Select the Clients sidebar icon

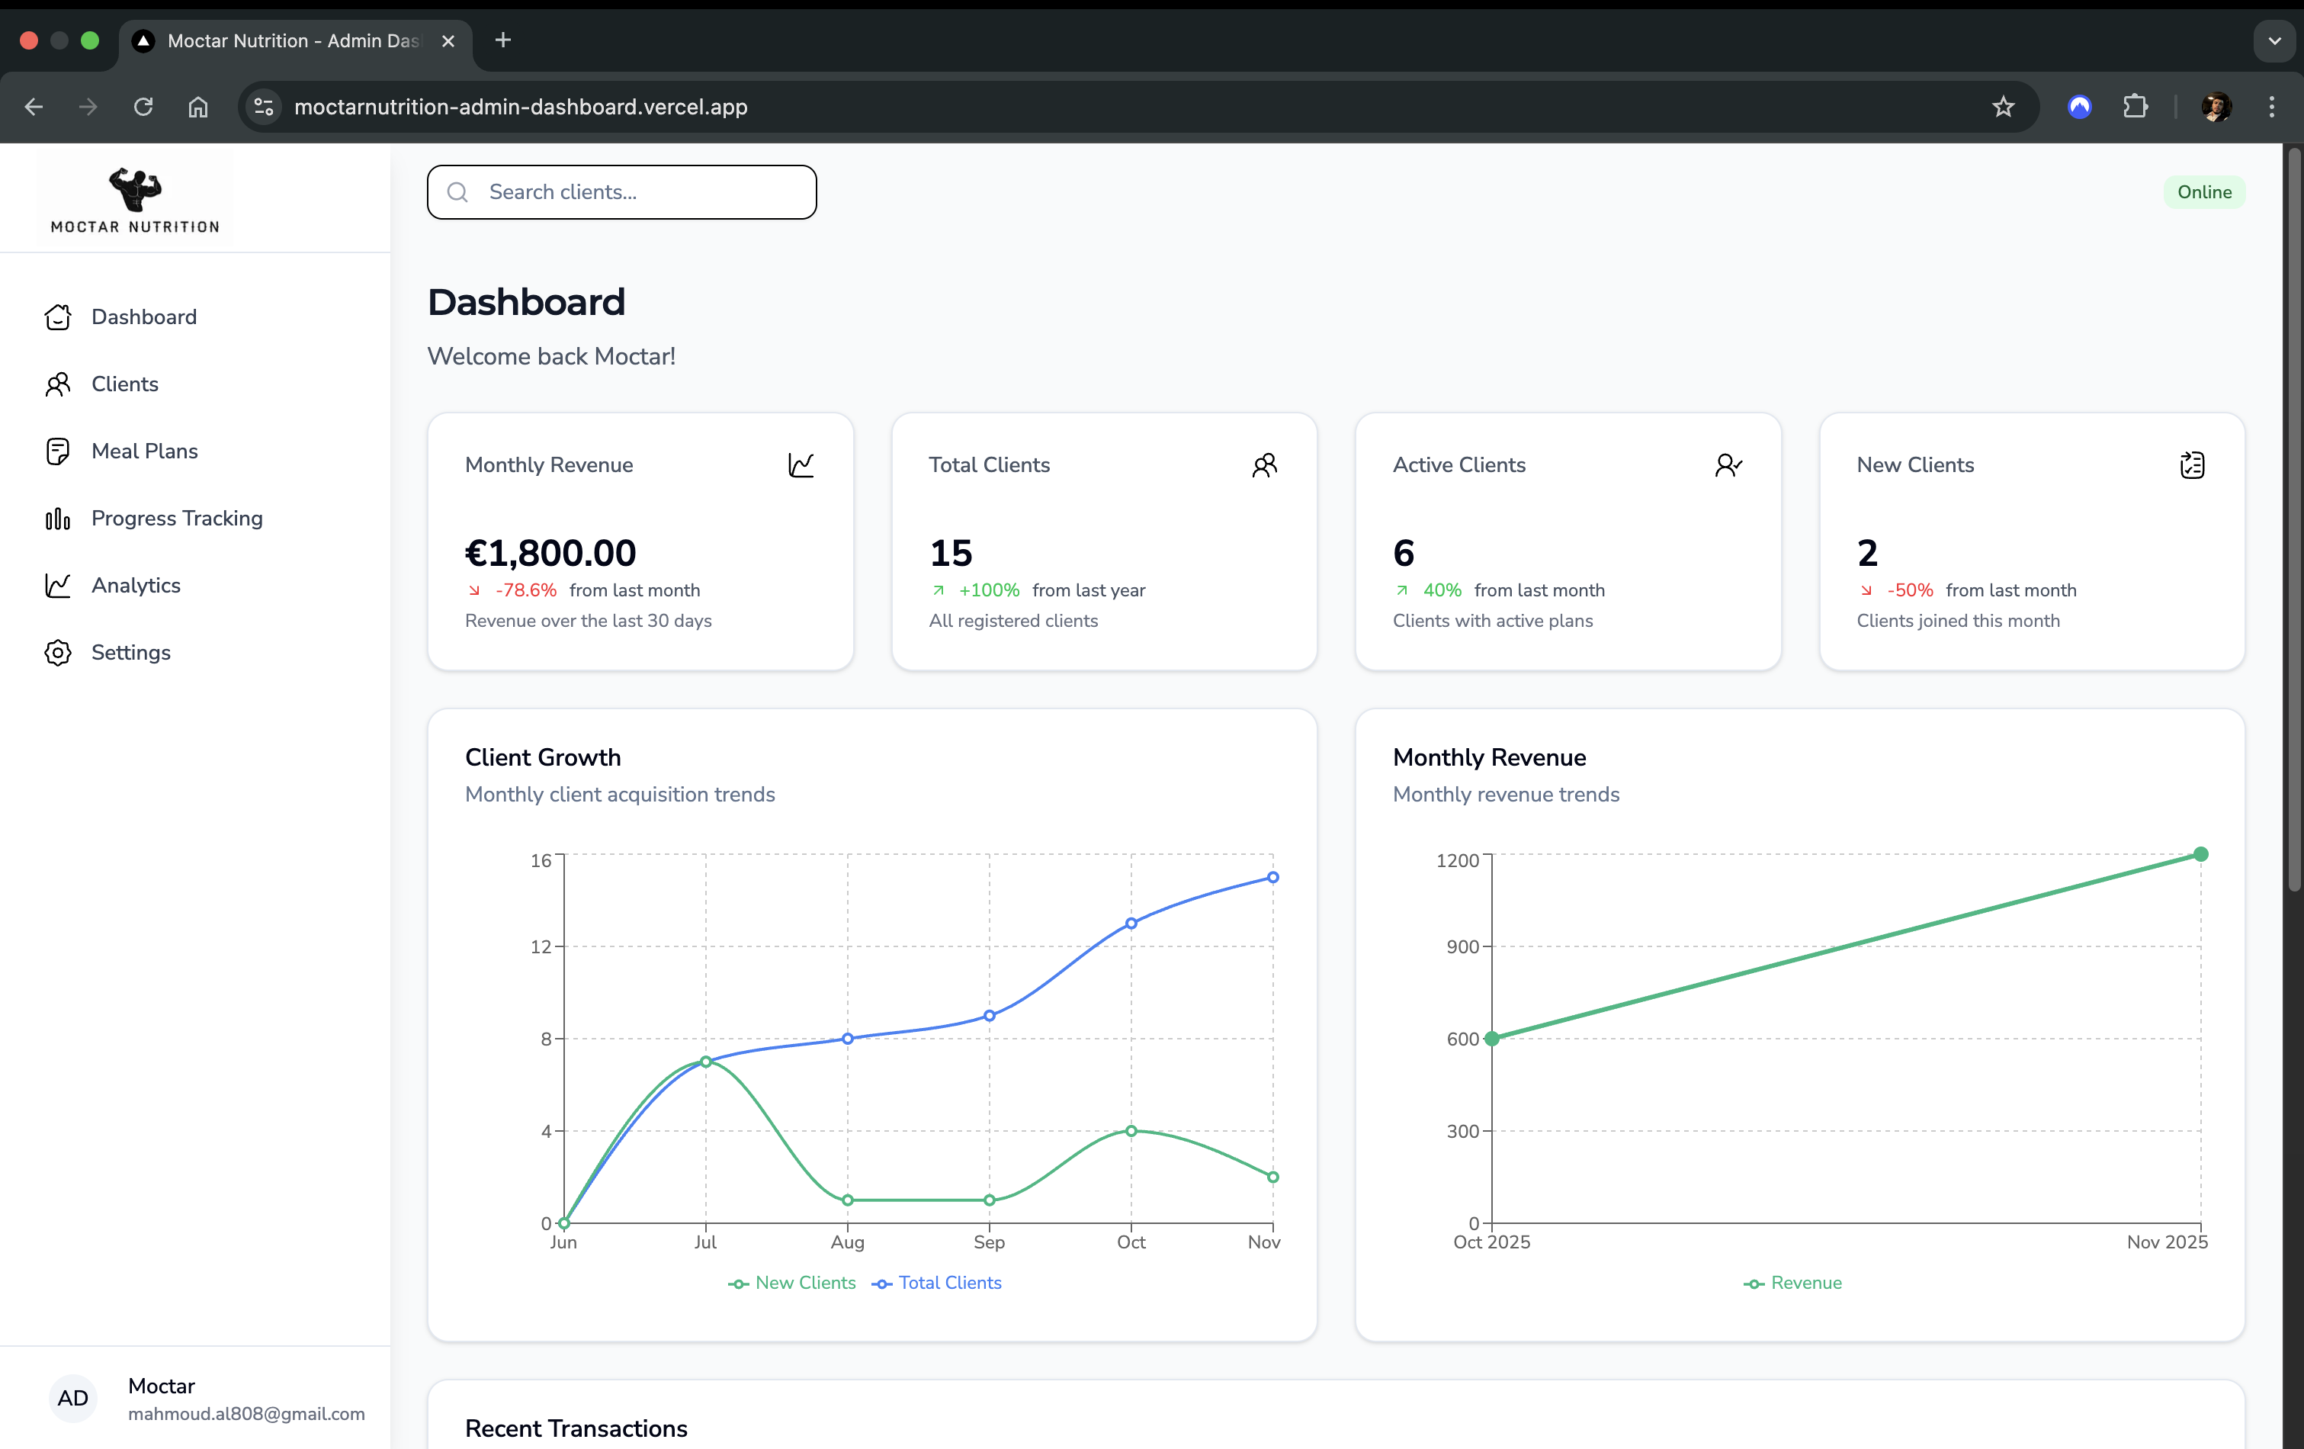57,384
